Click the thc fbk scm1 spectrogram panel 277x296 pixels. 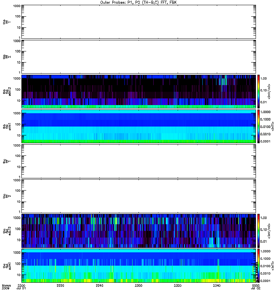[139, 266]
